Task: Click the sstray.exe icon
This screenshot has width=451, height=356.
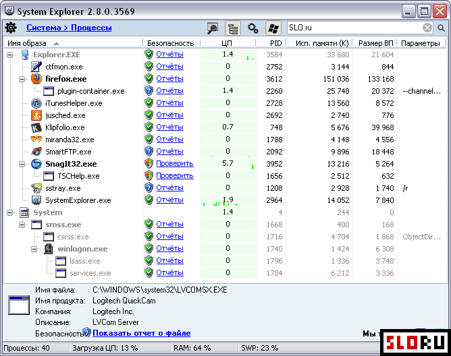Action: 36,188
